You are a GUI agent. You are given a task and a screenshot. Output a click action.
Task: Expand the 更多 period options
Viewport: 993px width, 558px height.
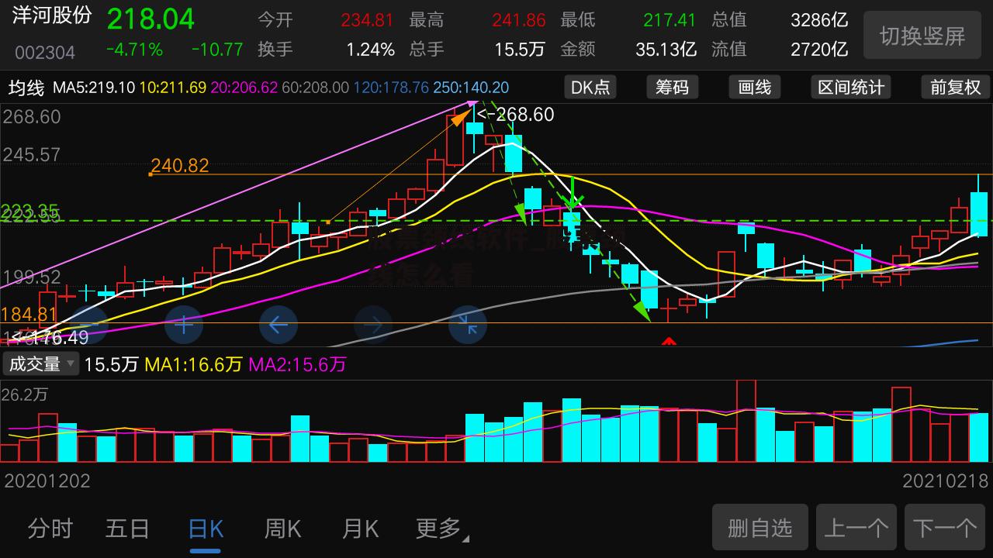pos(442,529)
